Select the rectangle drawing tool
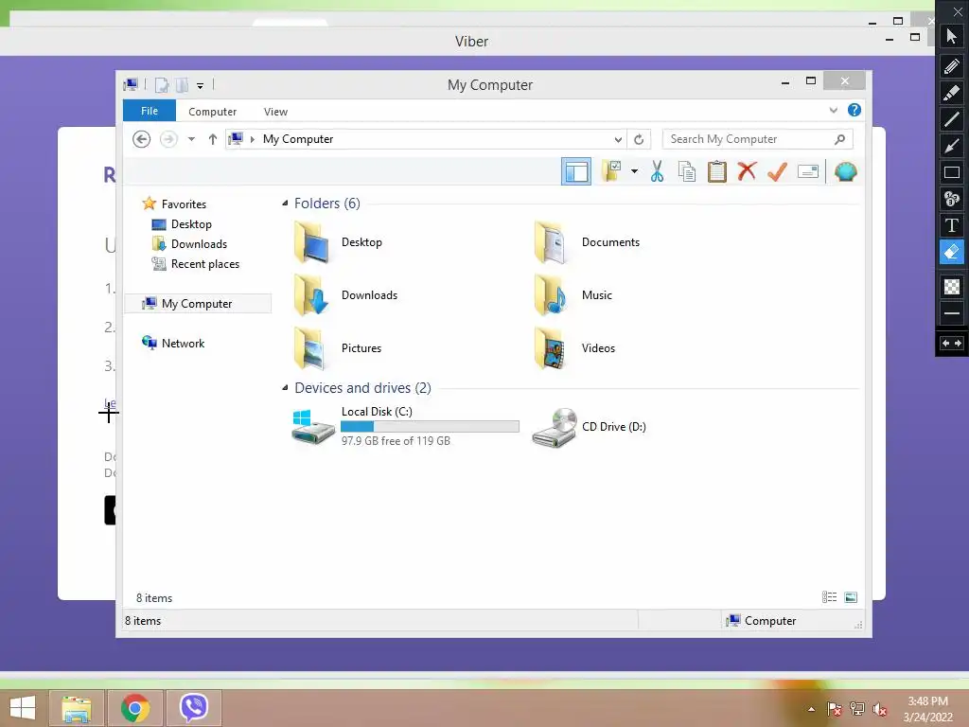 [952, 172]
